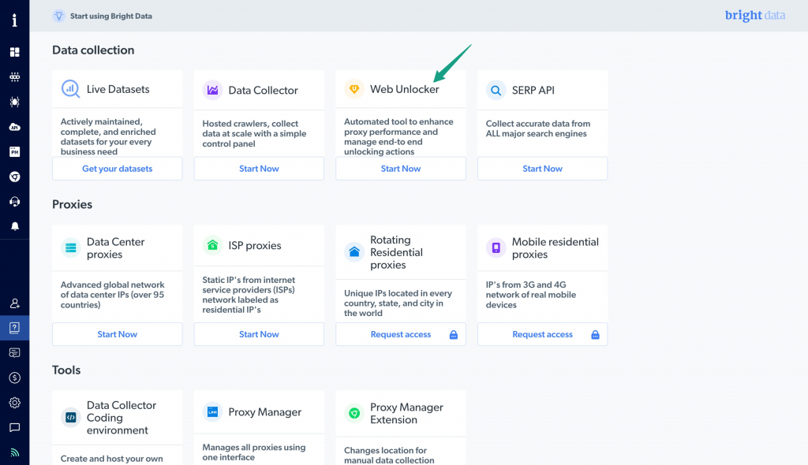Screen dimensions: 808x465
Task: Open the spider crawler icon in sidebar
Action: click(x=14, y=102)
